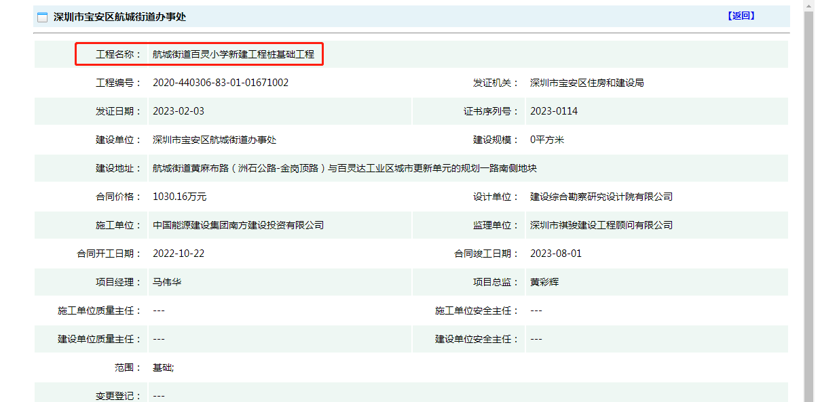Click the project number 2020-440306-83-01-01671002
This screenshot has height=402, width=839.
221,83
